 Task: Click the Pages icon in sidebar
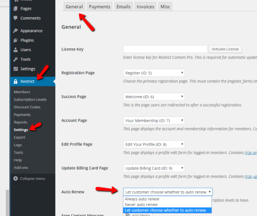(15, 9)
